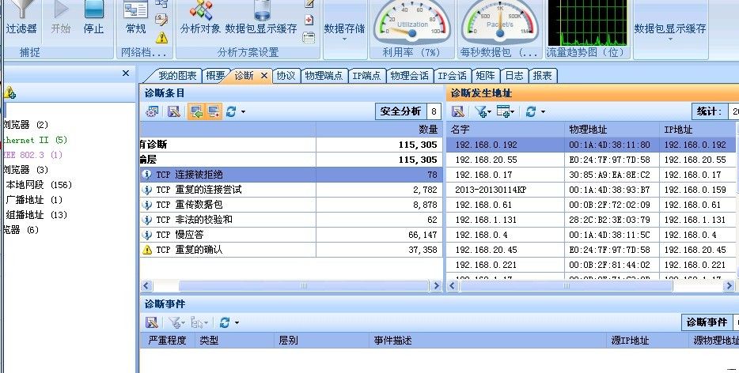Expand the 数据存储 dropdown

pyautogui.click(x=344, y=31)
